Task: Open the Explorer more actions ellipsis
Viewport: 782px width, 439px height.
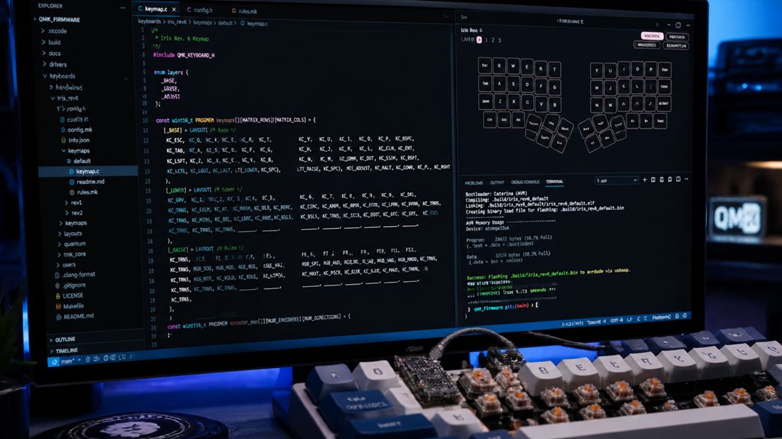Action: point(122,8)
